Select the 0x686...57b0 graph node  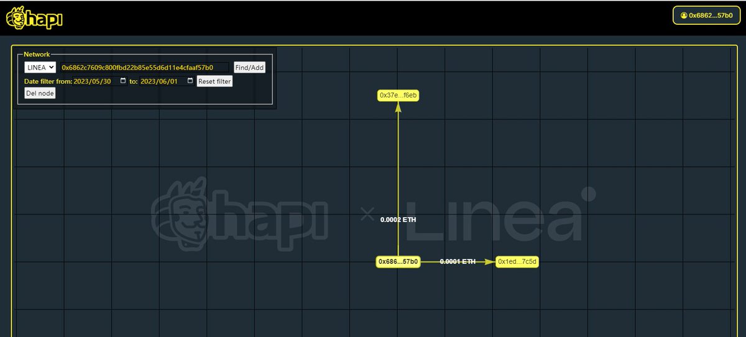(398, 262)
